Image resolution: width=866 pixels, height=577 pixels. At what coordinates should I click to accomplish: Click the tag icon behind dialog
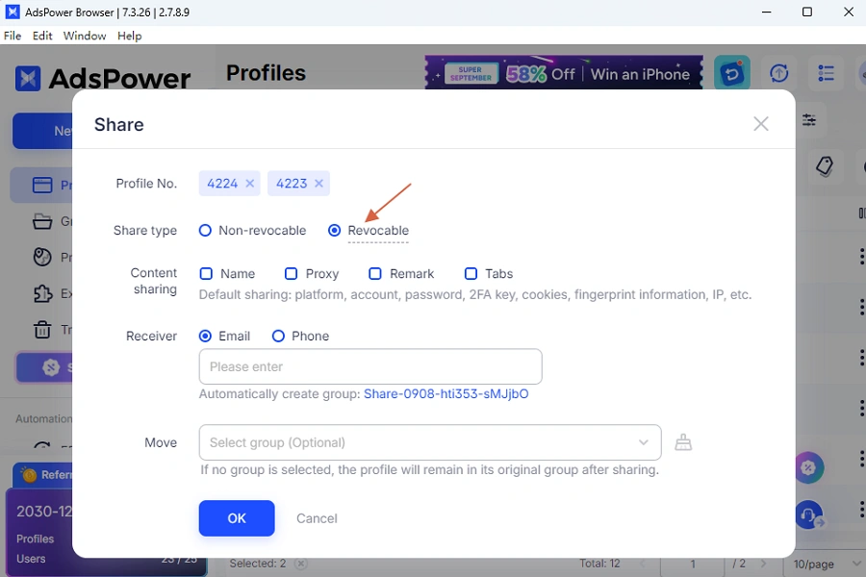(x=825, y=165)
